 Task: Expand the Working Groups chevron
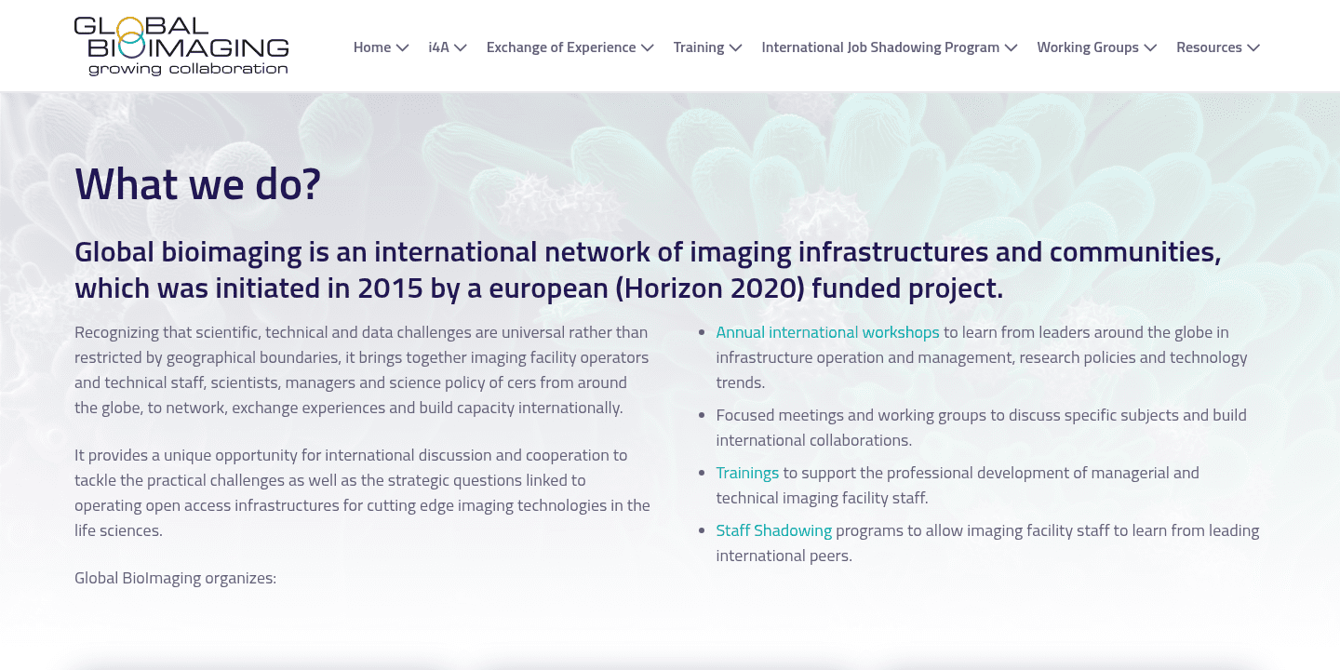pyautogui.click(x=1151, y=47)
